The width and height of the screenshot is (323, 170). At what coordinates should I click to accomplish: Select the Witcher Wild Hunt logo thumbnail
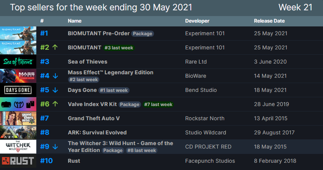pos(18,147)
